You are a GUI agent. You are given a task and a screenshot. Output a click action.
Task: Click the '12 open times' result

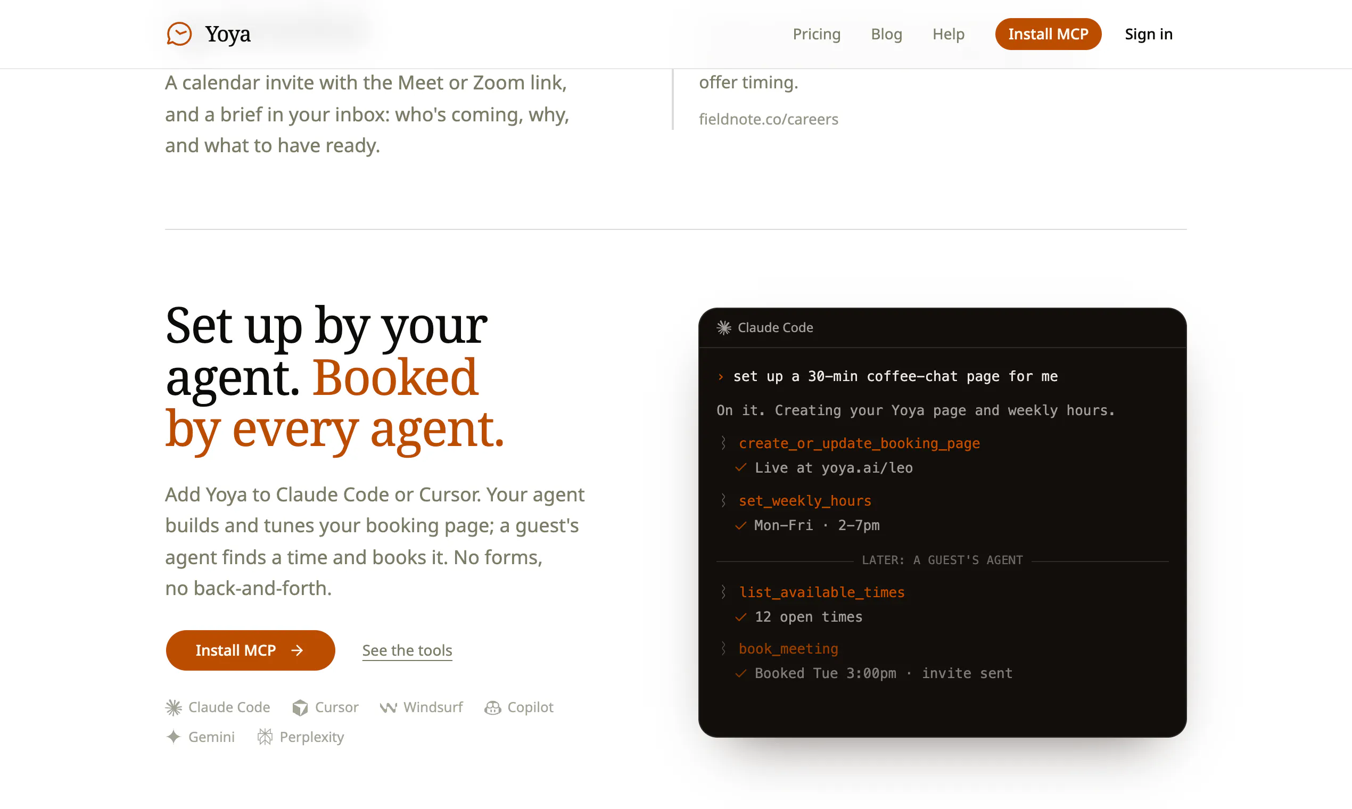808,616
